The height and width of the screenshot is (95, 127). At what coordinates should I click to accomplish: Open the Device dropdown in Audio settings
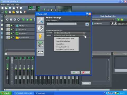point(70,35)
